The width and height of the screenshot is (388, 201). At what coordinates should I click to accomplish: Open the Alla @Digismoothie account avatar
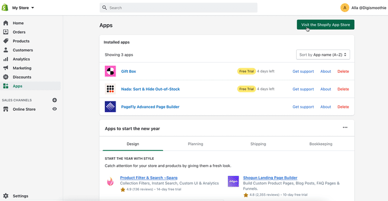coord(345,8)
